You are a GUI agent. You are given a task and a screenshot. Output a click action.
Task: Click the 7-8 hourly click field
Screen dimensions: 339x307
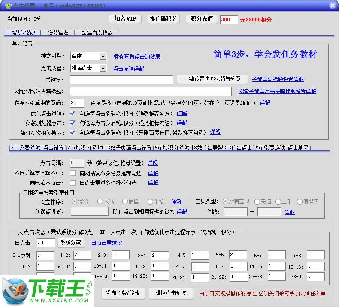(x=316, y=255)
